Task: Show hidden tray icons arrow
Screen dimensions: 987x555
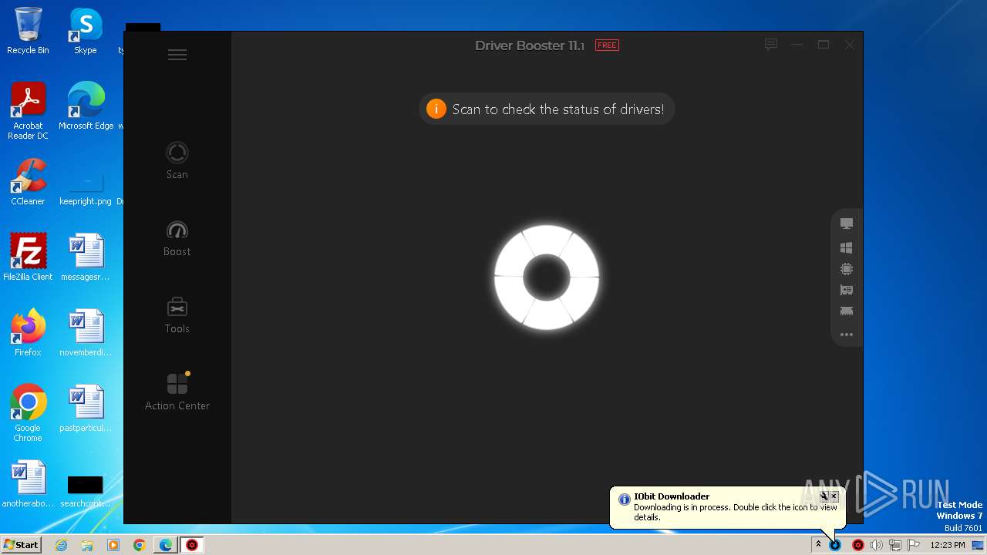Action: click(818, 545)
